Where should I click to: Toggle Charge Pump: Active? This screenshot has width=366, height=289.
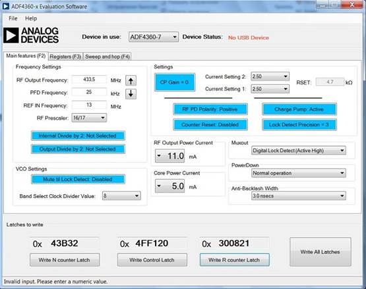coord(299,109)
